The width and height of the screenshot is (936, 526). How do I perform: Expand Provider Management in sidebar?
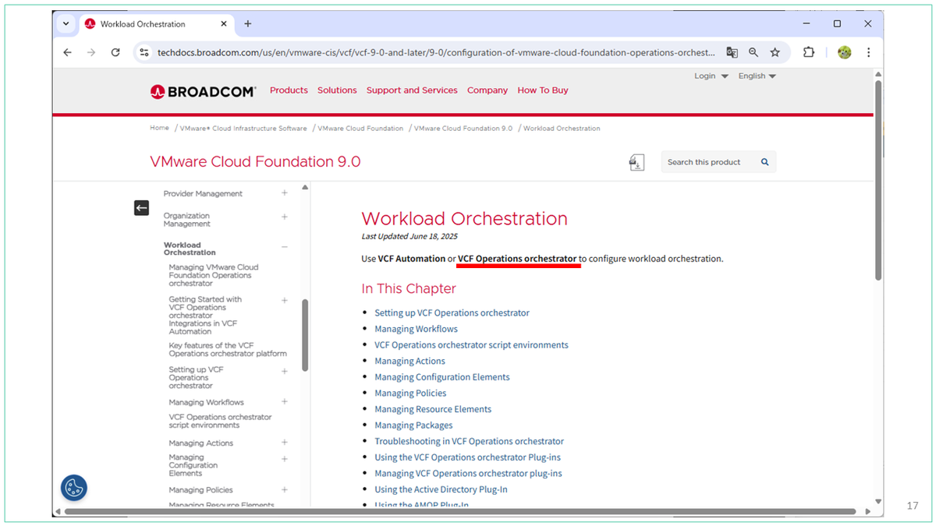tap(285, 193)
